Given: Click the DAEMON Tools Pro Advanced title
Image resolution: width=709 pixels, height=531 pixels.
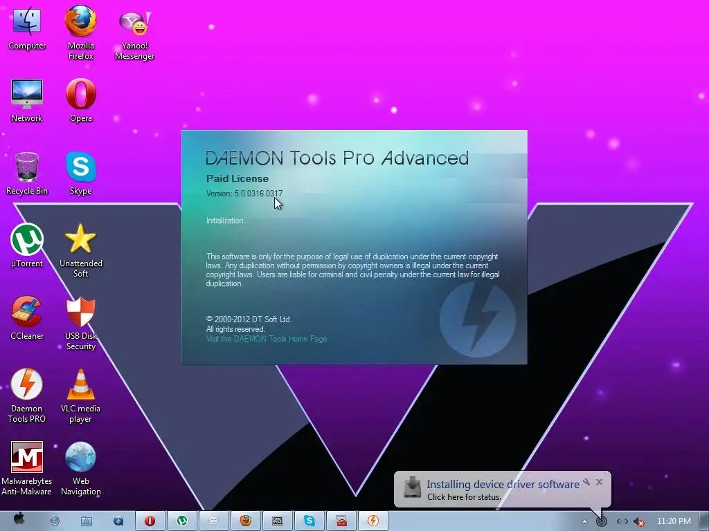Looking at the screenshot, I should [337, 158].
